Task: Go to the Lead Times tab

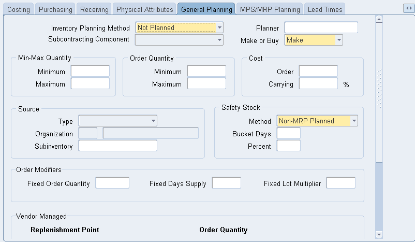Action: coord(324,9)
